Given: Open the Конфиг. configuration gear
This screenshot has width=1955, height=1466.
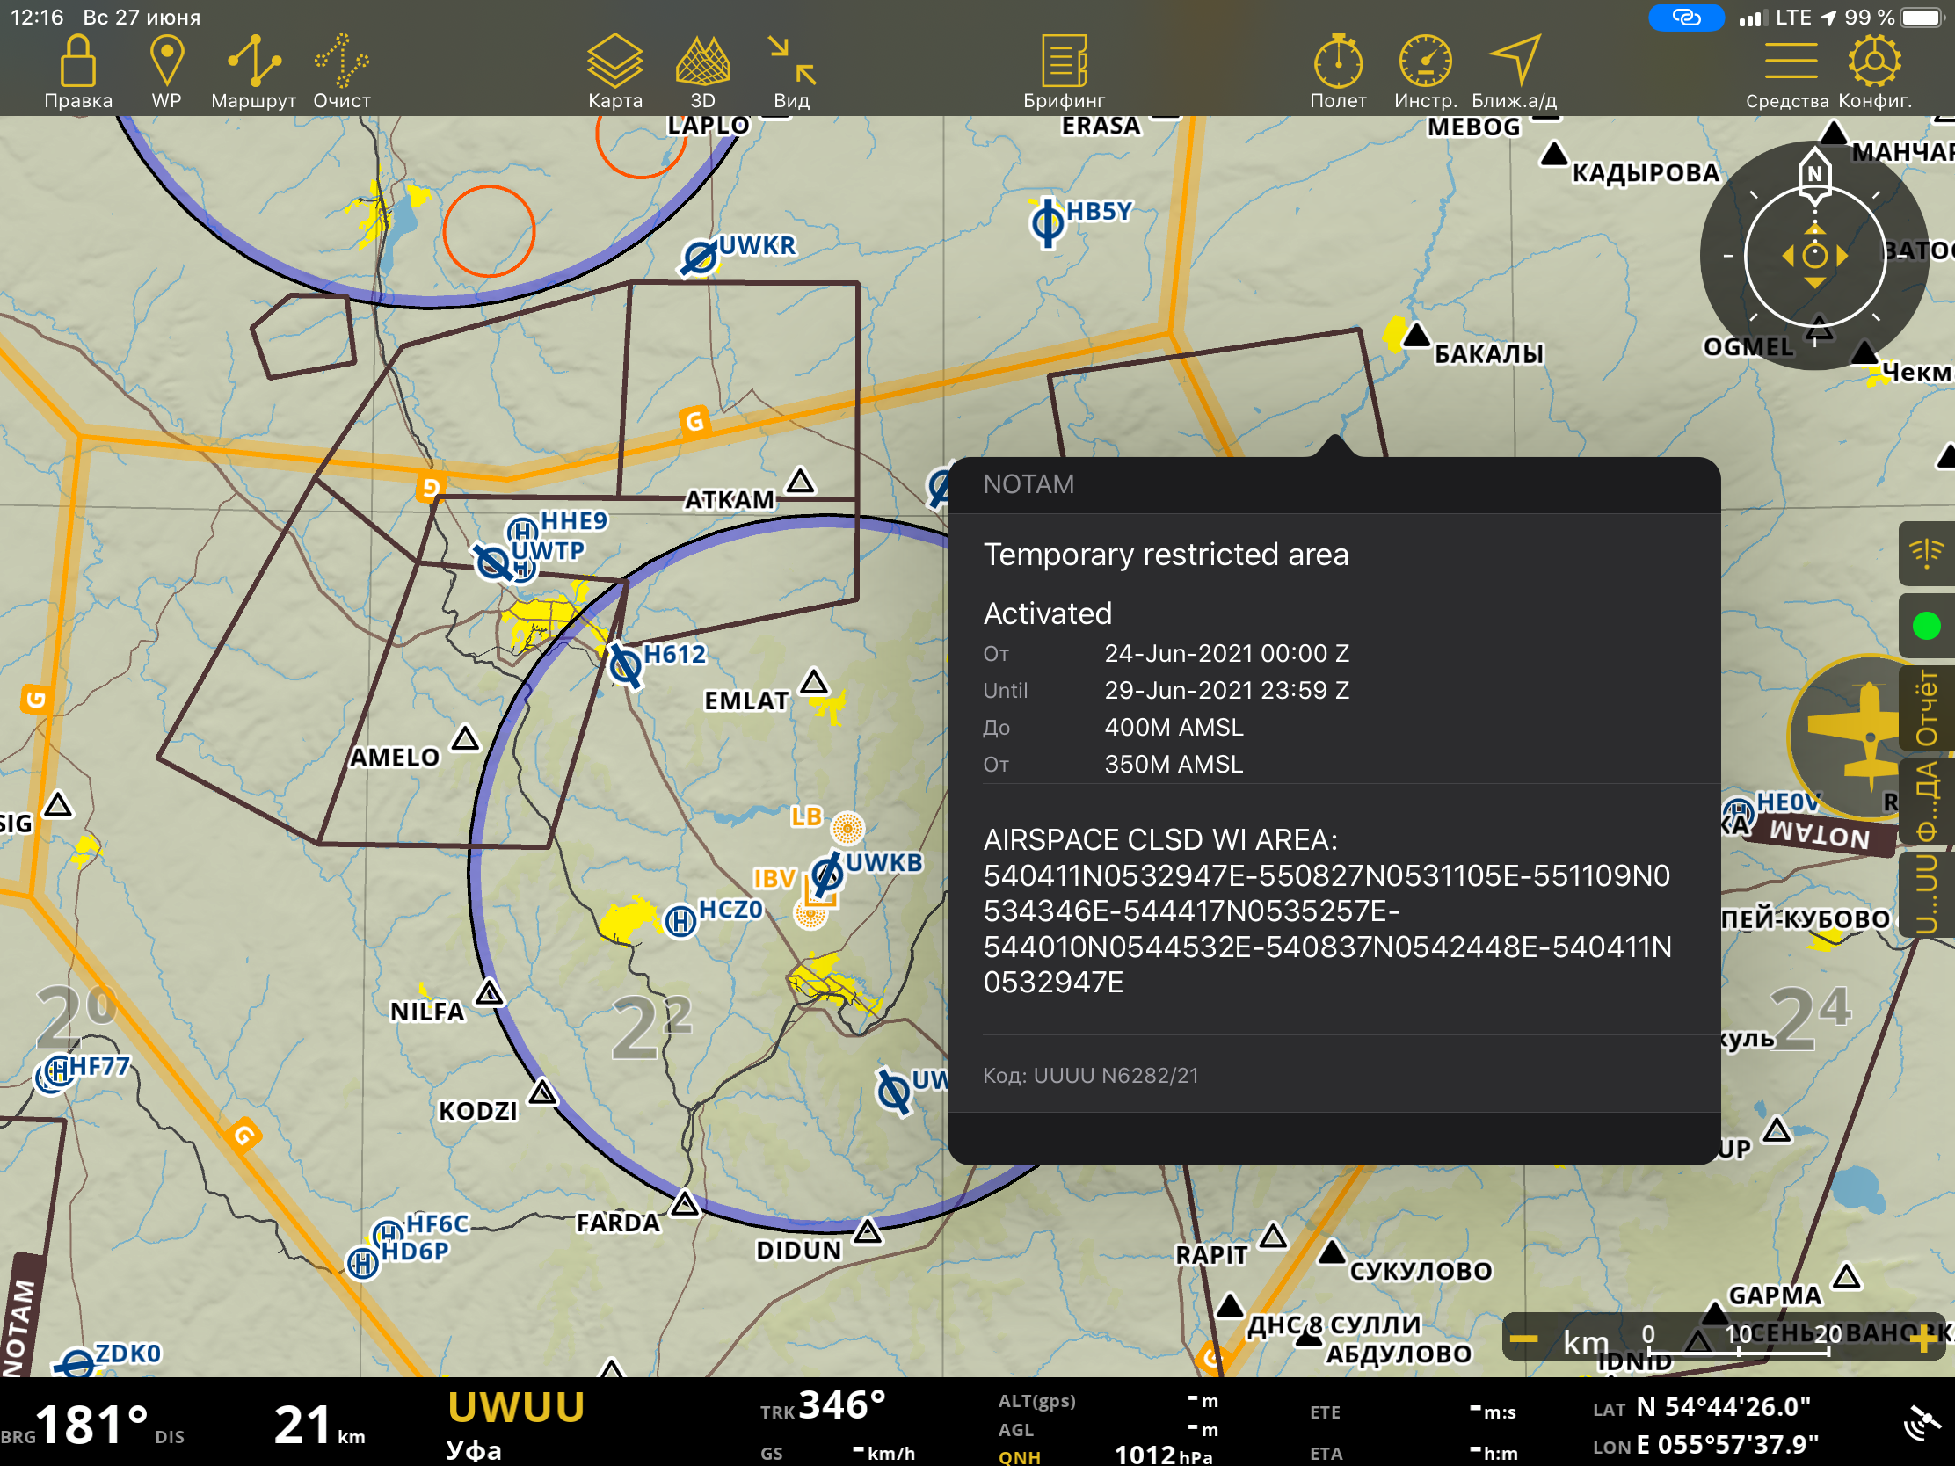Looking at the screenshot, I should point(1874,62).
